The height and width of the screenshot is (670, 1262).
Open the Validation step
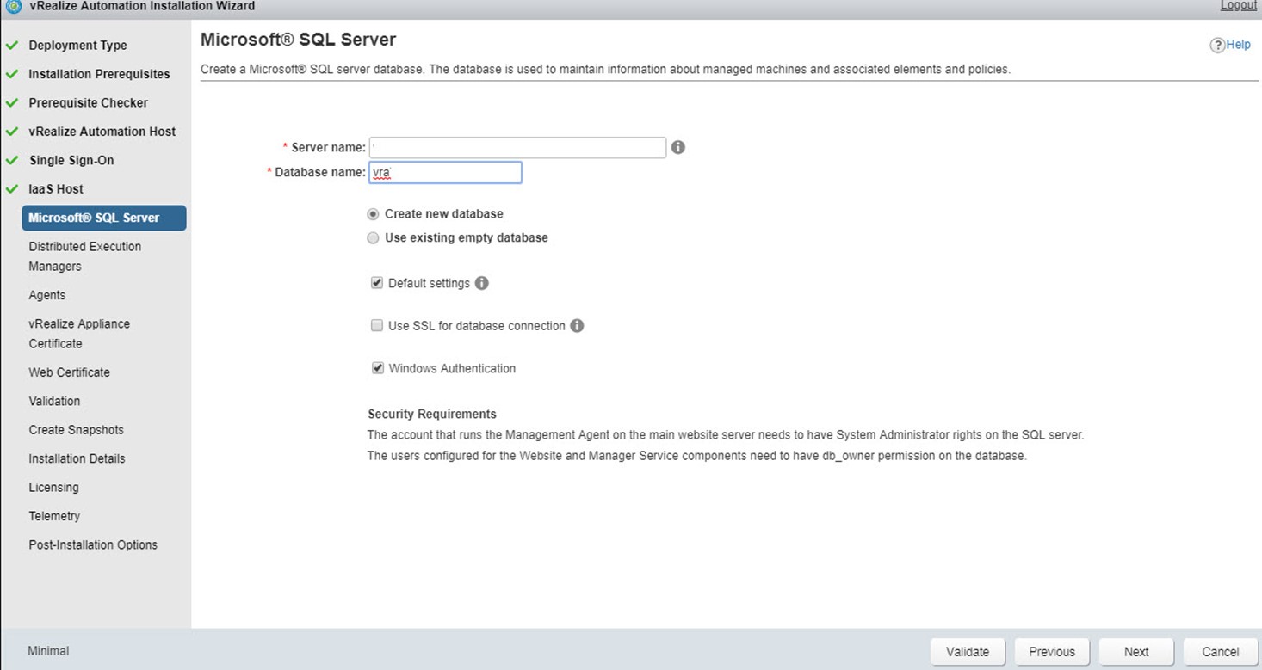[54, 401]
